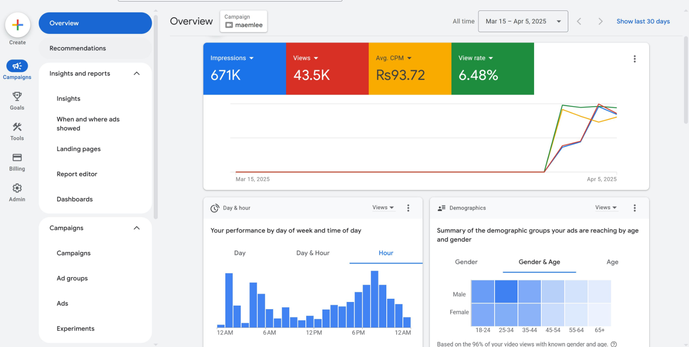
Task: Open Day & hour card options menu
Action: click(x=408, y=208)
